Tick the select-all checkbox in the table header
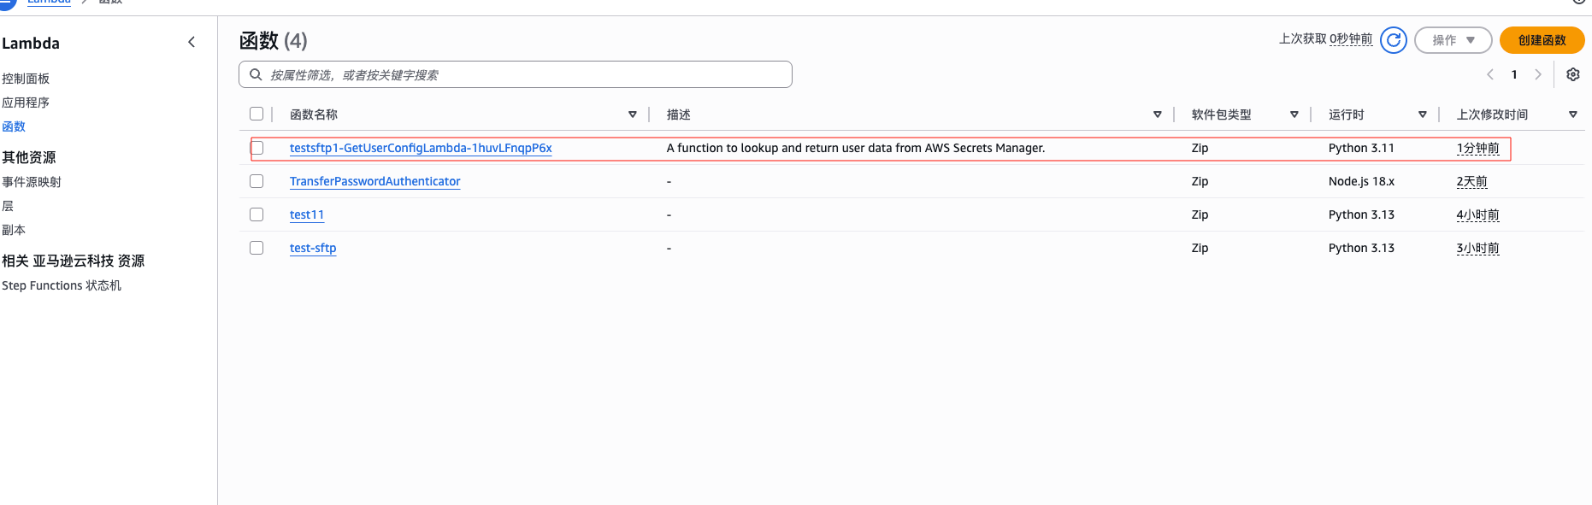Viewport: 1592px width, 505px height. [256, 114]
